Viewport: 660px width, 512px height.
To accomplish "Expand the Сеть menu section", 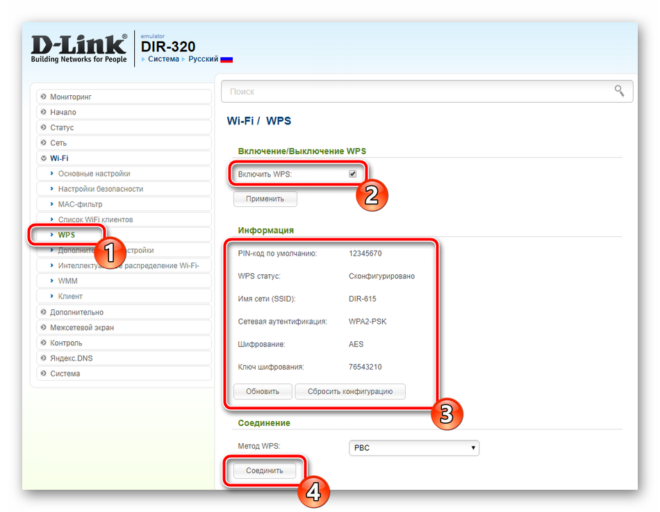I will pos(124,142).
